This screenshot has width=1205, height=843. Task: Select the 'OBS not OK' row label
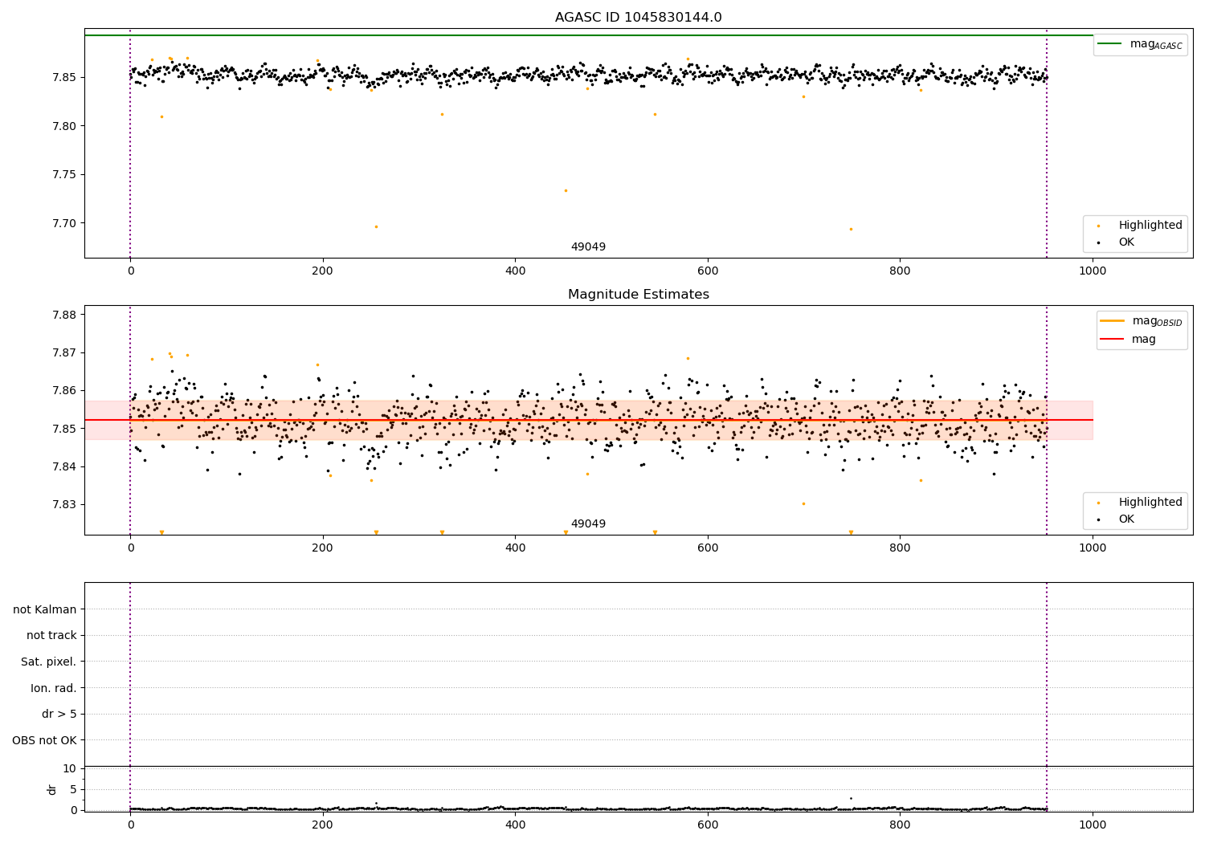pyautogui.click(x=44, y=740)
